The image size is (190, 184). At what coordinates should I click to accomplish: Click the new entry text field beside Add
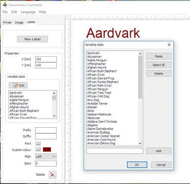[114, 151]
